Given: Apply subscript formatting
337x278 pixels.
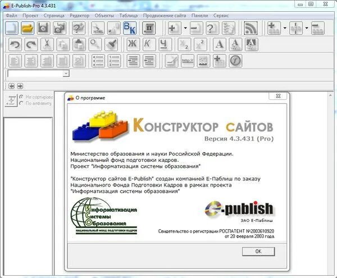Looking at the screenshot, I should tap(184, 44).
